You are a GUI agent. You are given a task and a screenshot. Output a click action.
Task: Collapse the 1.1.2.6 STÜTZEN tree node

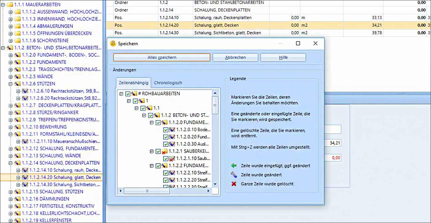tap(11, 84)
